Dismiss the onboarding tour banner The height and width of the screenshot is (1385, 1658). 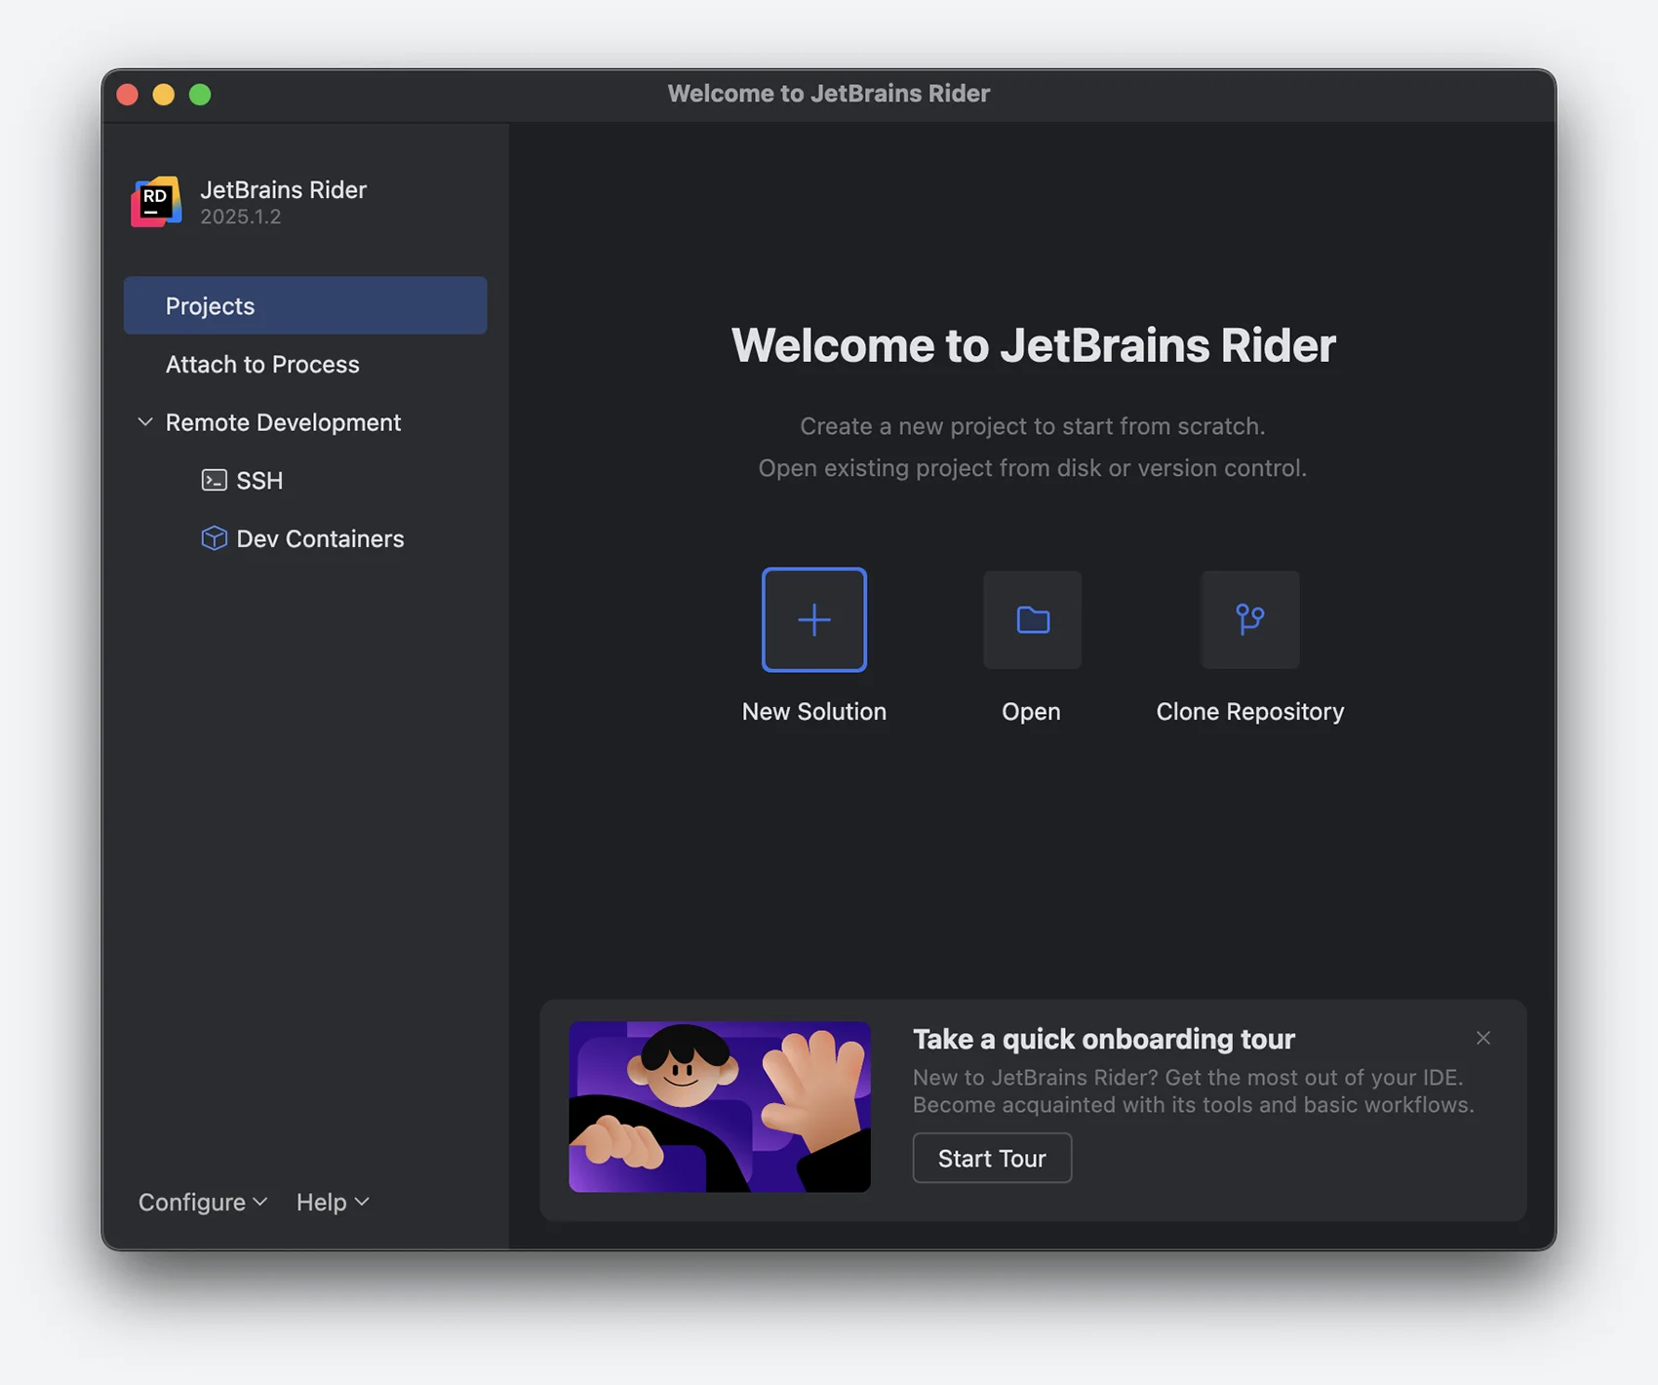click(x=1482, y=1038)
